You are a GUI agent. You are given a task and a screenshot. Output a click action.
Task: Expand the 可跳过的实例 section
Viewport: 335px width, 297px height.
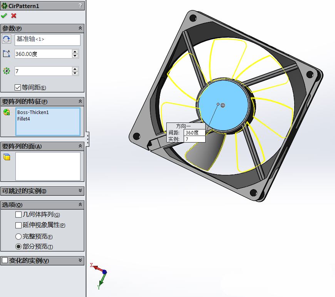click(x=80, y=190)
